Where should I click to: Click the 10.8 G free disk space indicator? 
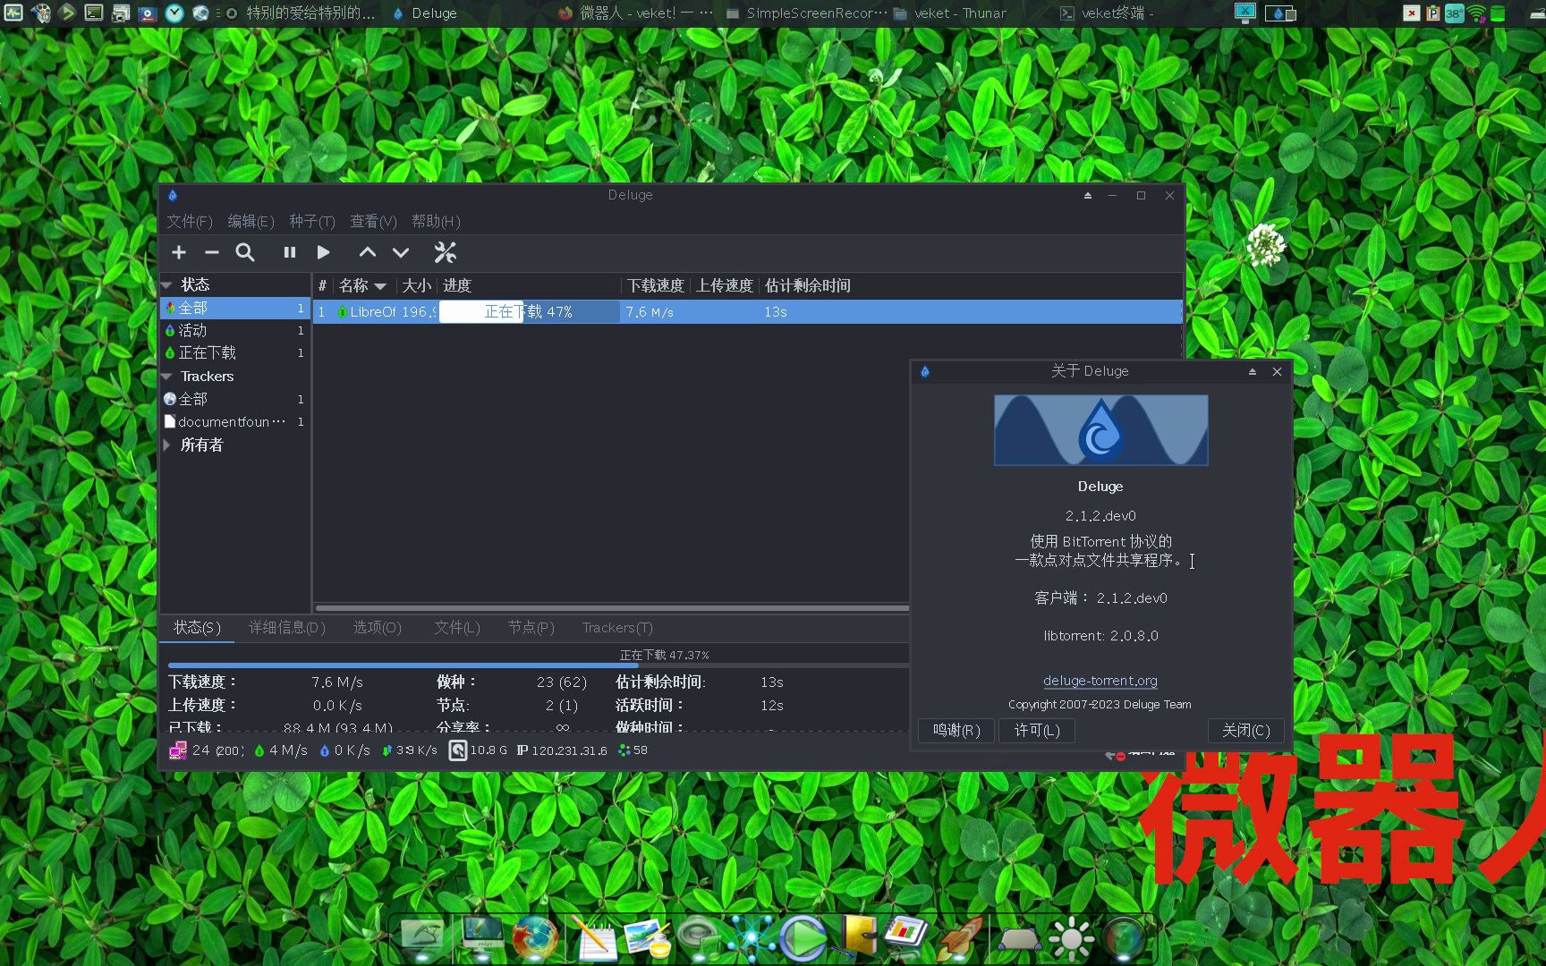[478, 750]
